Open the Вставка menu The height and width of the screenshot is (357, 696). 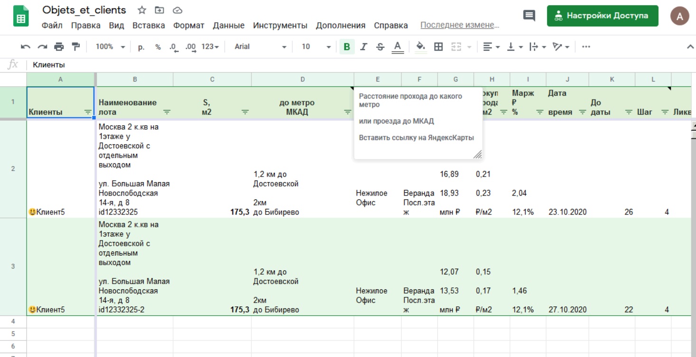pos(148,25)
